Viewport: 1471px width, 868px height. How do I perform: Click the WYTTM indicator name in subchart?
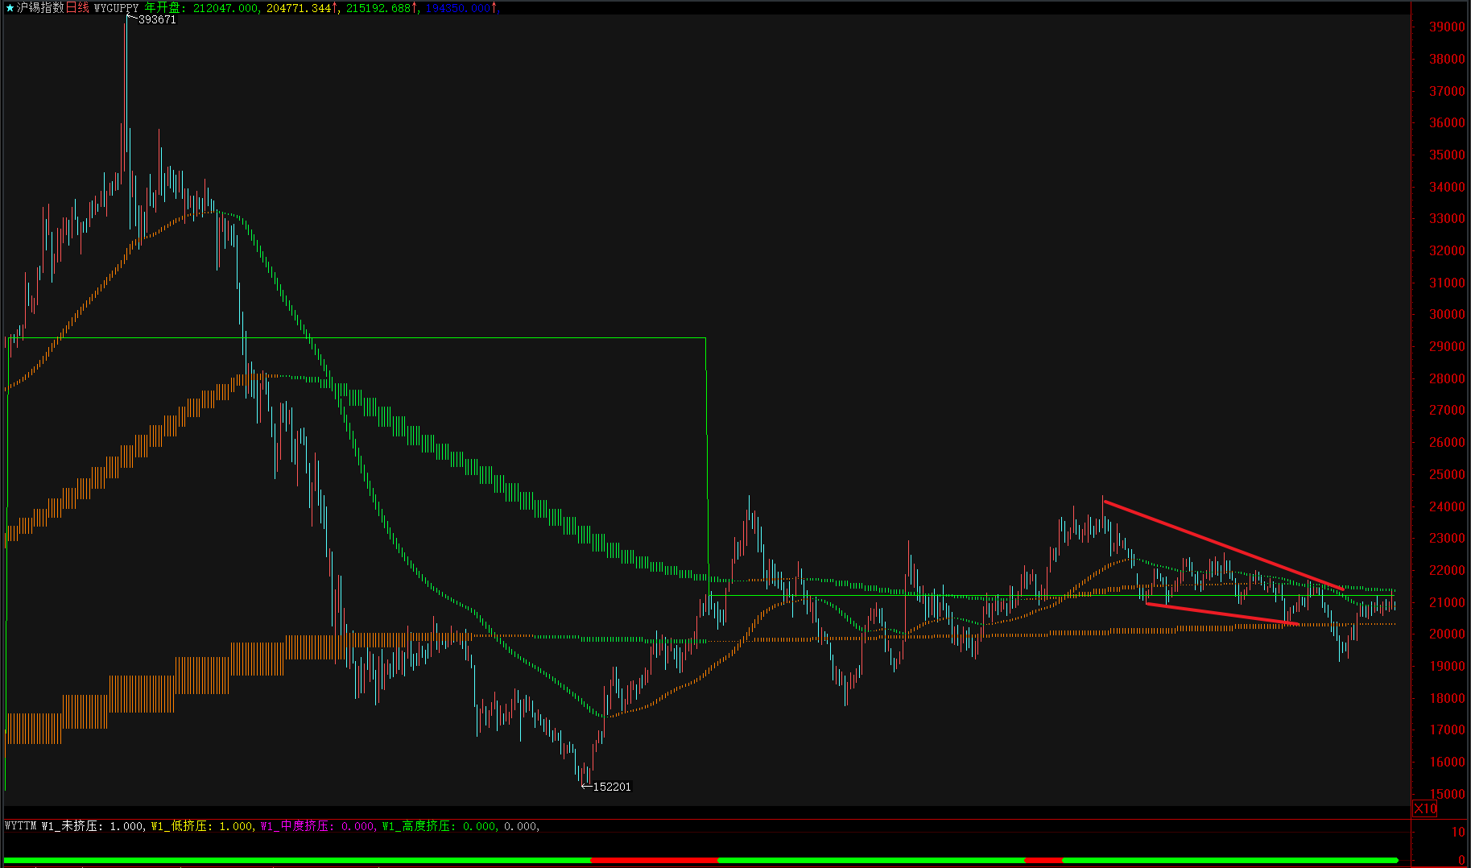coord(21,826)
